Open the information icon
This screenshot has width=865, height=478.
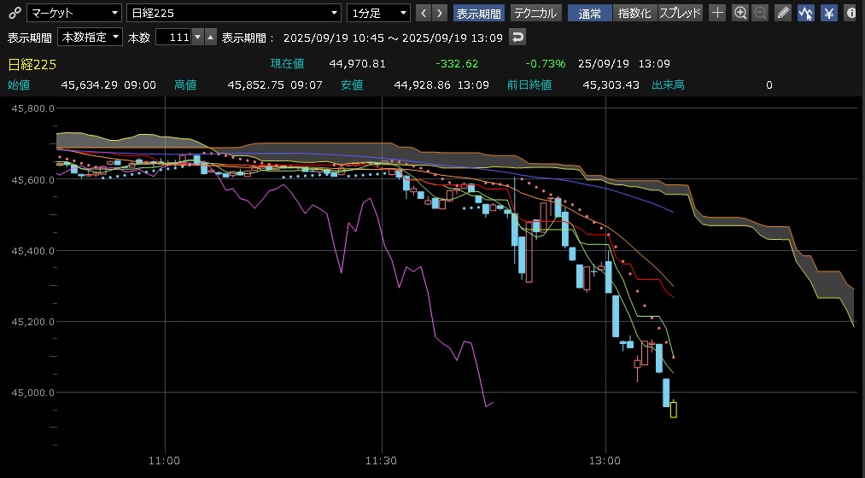click(850, 14)
